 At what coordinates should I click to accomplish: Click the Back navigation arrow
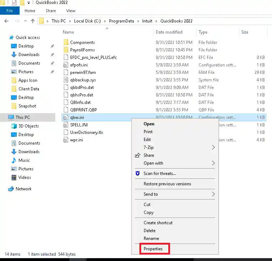(6, 21)
